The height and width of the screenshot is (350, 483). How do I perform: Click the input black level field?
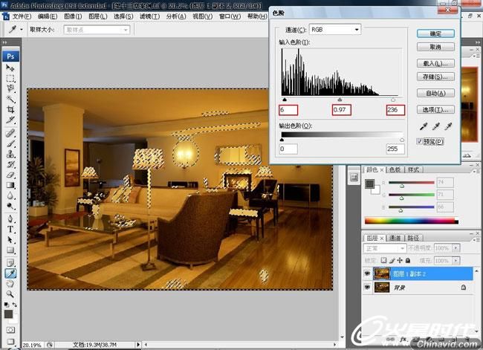point(288,110)
